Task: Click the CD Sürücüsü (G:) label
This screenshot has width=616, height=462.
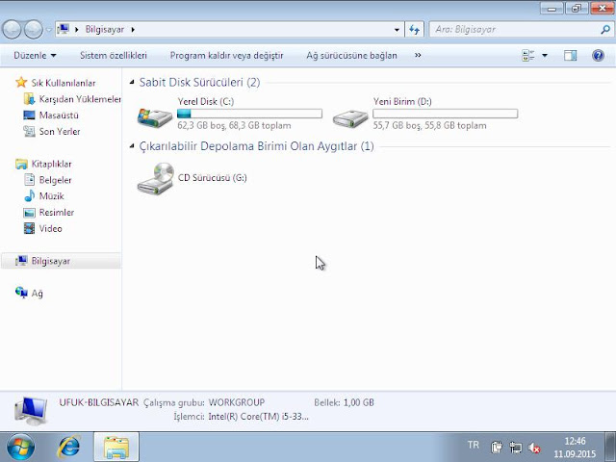Action: 212,177
